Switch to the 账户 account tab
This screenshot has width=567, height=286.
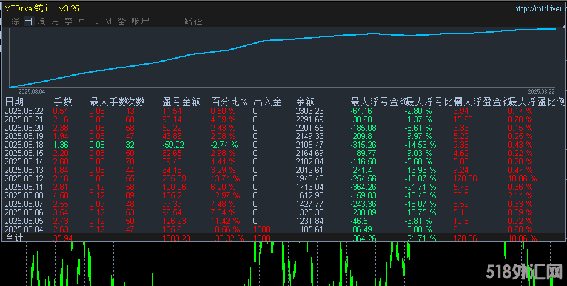point(140,21)
